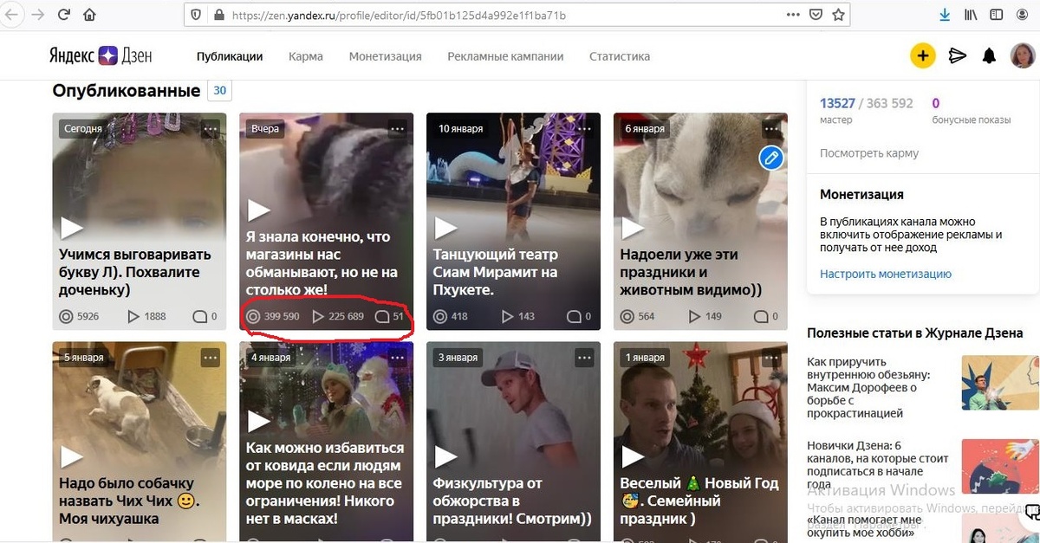Click views count 5926 on first card
Viewport: 1040px width, 543px height.
(x=79, y=316)
